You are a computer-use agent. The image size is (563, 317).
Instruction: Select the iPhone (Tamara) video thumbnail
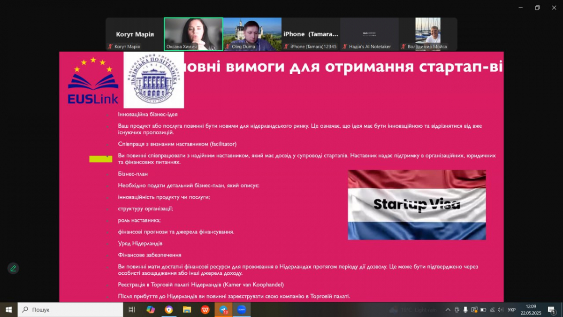[311, 34]
